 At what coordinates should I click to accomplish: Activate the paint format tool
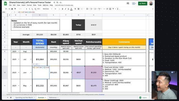tap(15, 9)
